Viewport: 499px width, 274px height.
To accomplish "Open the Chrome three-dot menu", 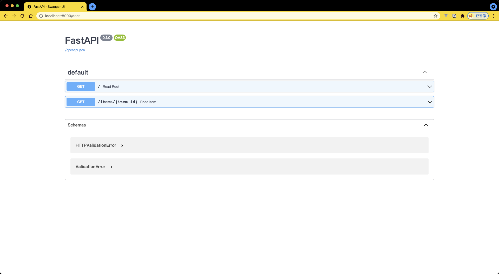I will pyautogui.click(x=493, y=16).
